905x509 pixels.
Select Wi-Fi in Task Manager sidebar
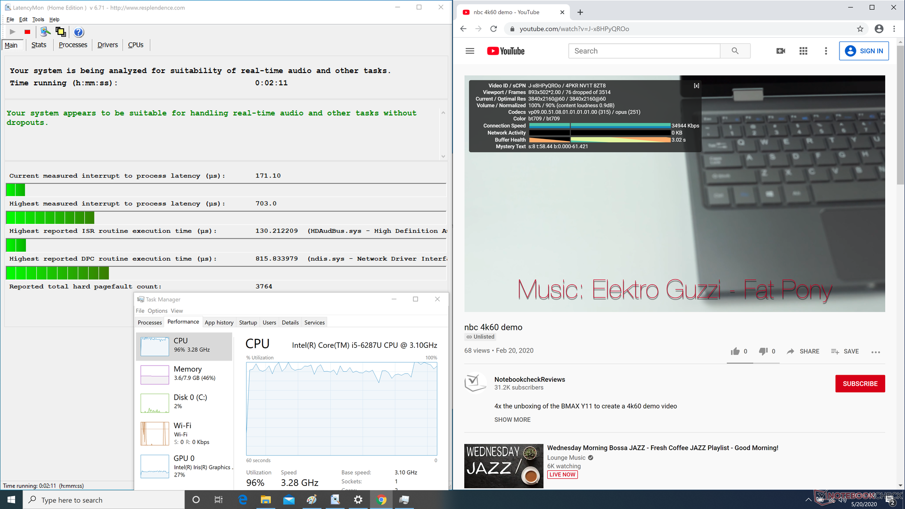(x=184, y=434)
